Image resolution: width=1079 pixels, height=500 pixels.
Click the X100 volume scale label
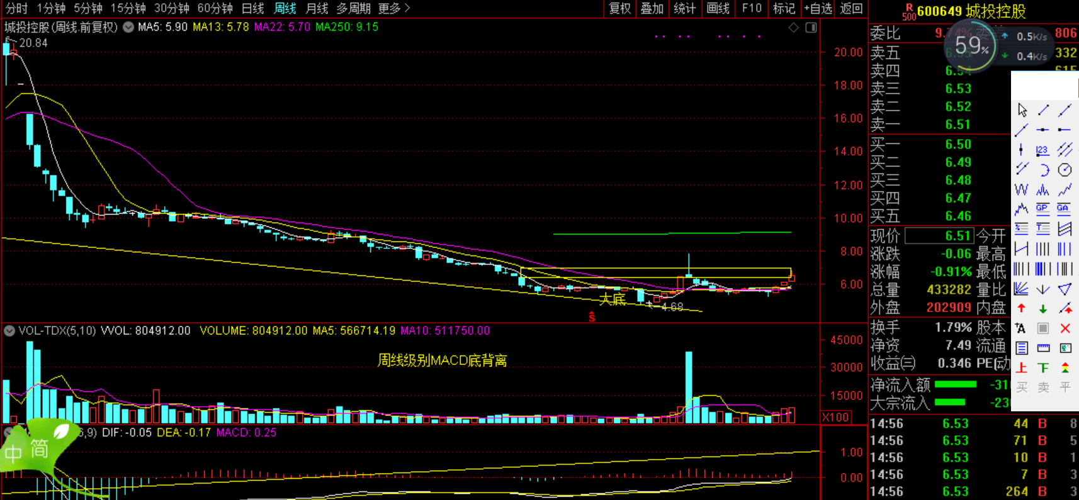tap(836, 417)
